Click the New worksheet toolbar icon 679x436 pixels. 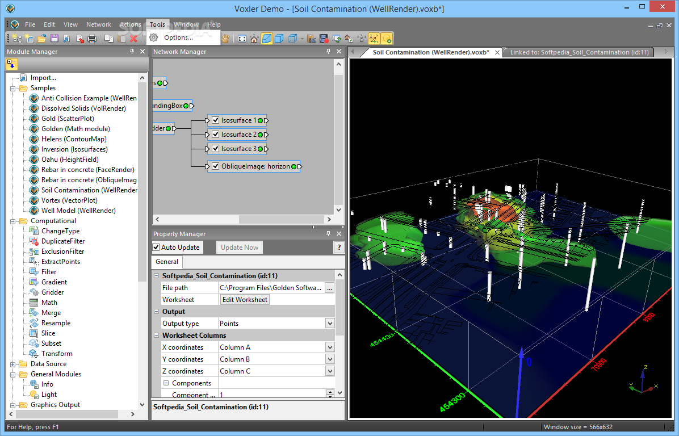click(x=30, y=39)
